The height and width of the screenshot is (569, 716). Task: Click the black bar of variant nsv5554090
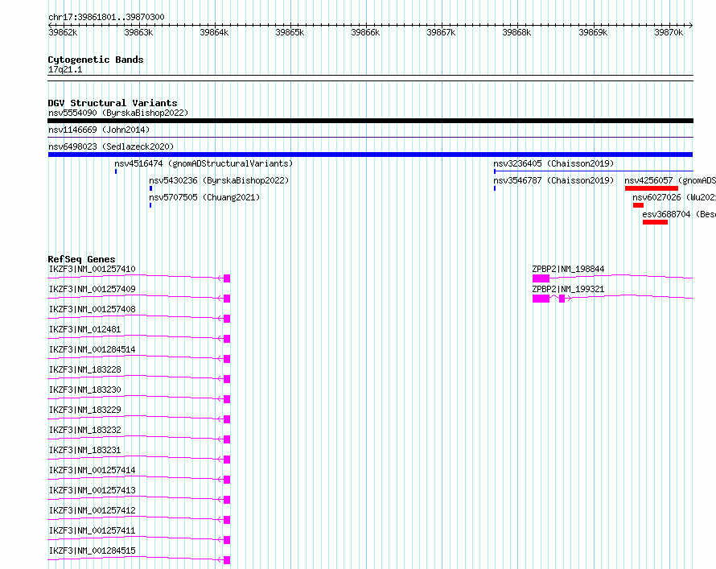(370, 121)
